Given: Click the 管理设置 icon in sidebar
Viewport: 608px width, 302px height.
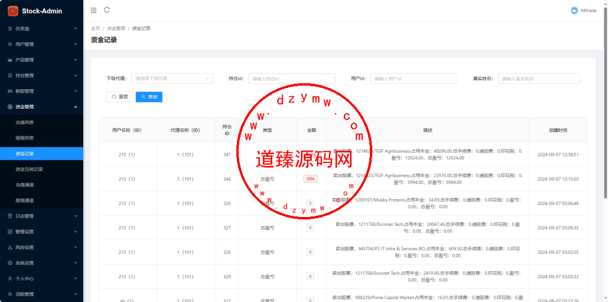Looking at the screenshot, I should [x=10, y=232].
